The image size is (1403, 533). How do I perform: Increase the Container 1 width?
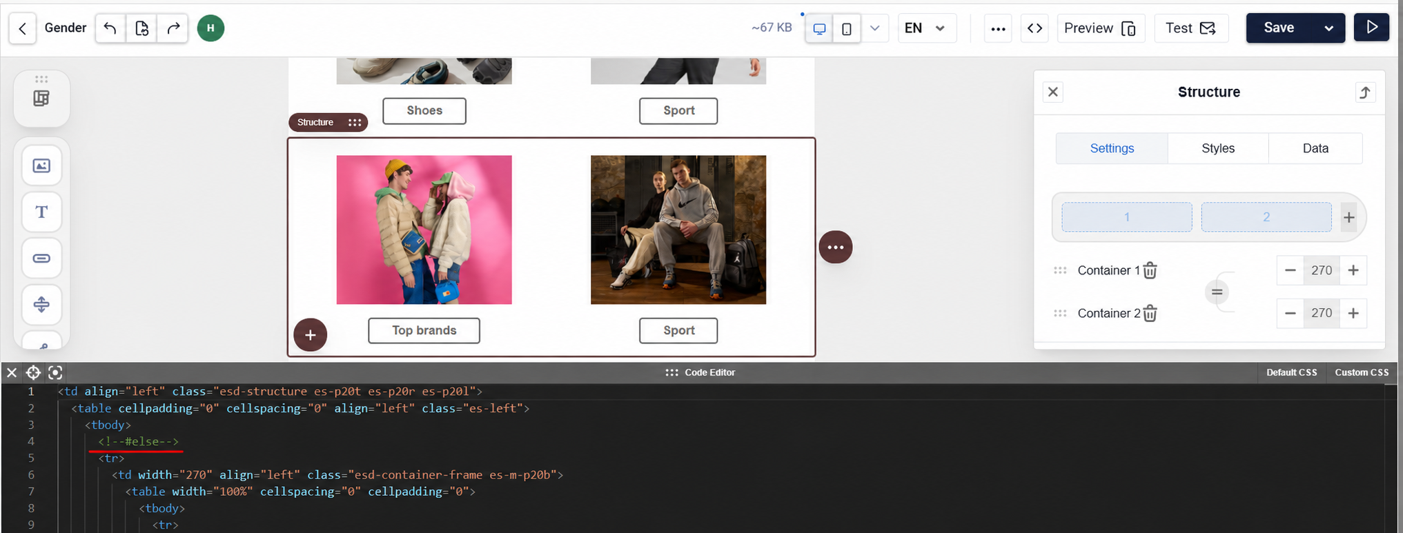click(x=1353, y=270)
